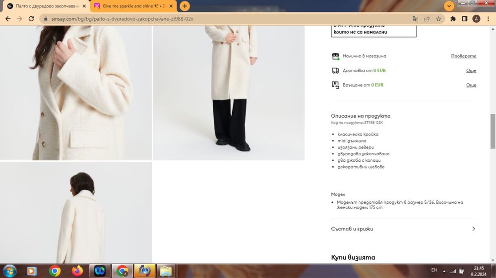Switch EN keyboard language indicator
The height and width of the screenshot is (278, 496).
(x=434, y=271)
